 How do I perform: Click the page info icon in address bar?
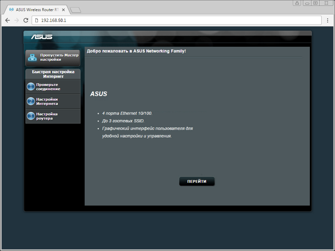tap(37, 20)
